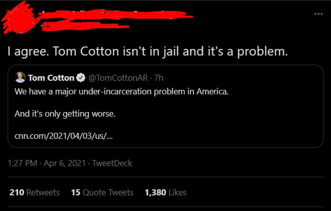Click the line "And it's only getting worse."

(x=65, y=114)
